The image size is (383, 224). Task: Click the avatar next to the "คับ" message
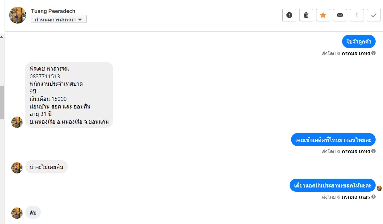pyautogui.click(x=17, y=213)
